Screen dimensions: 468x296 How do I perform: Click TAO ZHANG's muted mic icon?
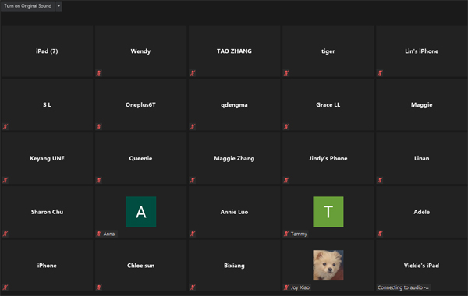click(x=193, y=73)
